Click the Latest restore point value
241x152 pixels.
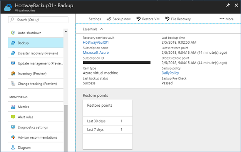pyautogui.click(x=194, y=53)
